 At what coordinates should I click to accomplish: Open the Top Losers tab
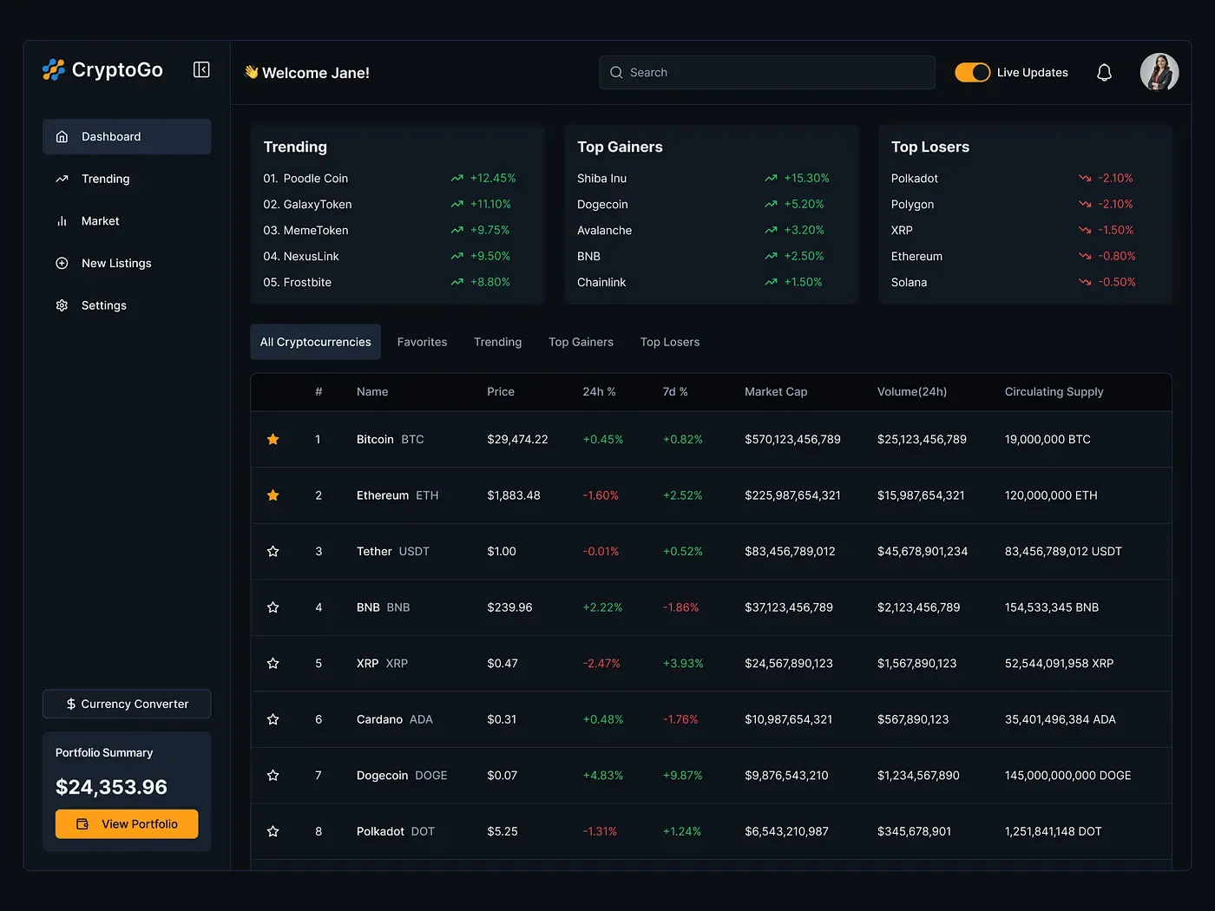(669, 342)
